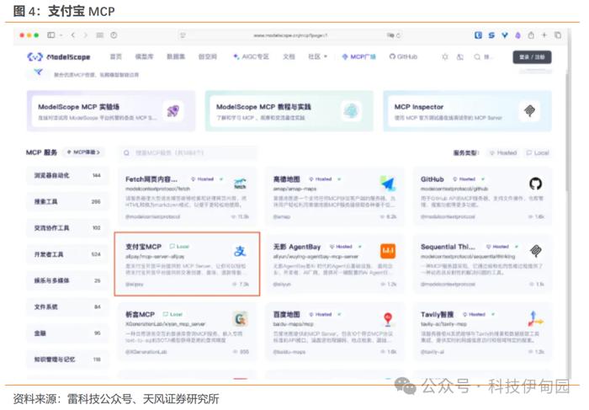Click the ModelScope logo

coord(59,57)
